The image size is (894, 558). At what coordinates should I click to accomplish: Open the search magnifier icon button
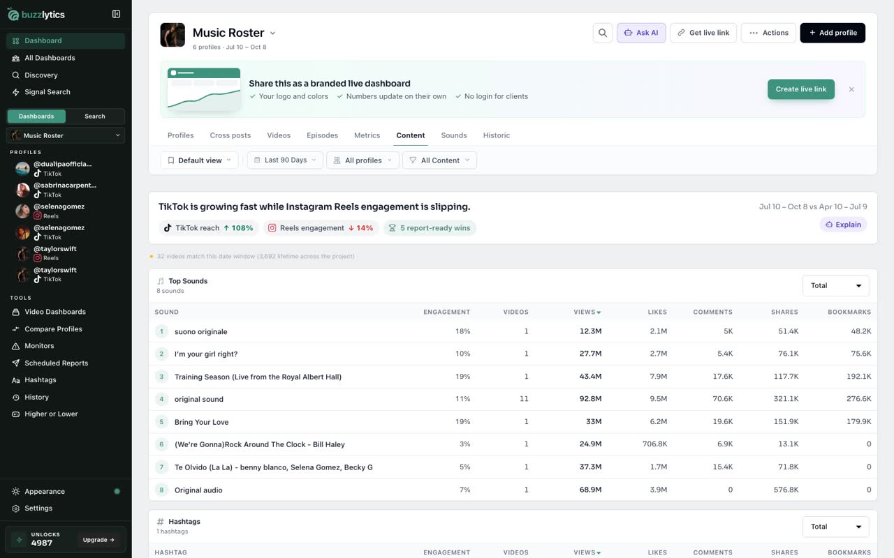click(x=602, y=33)
